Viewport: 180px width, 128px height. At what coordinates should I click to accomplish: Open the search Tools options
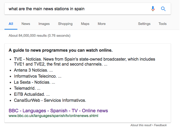(x=163, y=24)
